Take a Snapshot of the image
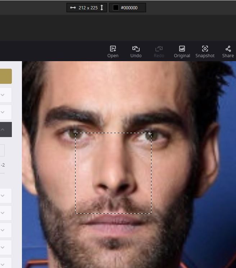 pyautogui.click(x=205, y=49)
